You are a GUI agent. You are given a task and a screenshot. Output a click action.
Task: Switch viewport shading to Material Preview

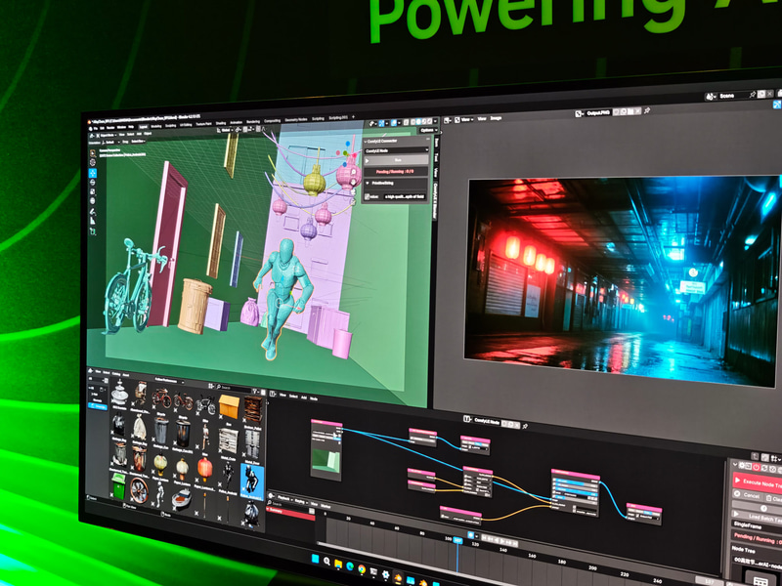(x=424, y=121)
